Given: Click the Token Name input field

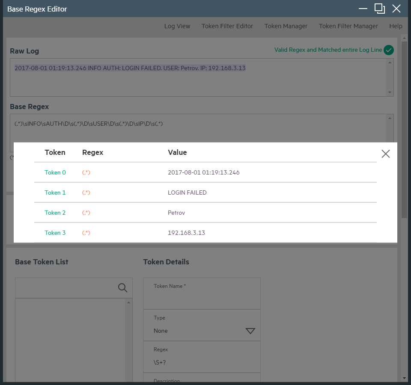Looking at the screenshot, I should pyautogui.click(x=202, y=298).
